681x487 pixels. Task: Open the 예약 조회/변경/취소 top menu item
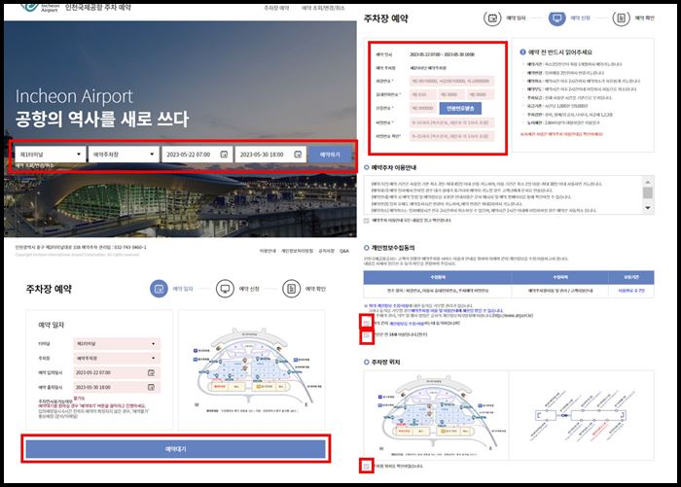click(x=323, y=8)
